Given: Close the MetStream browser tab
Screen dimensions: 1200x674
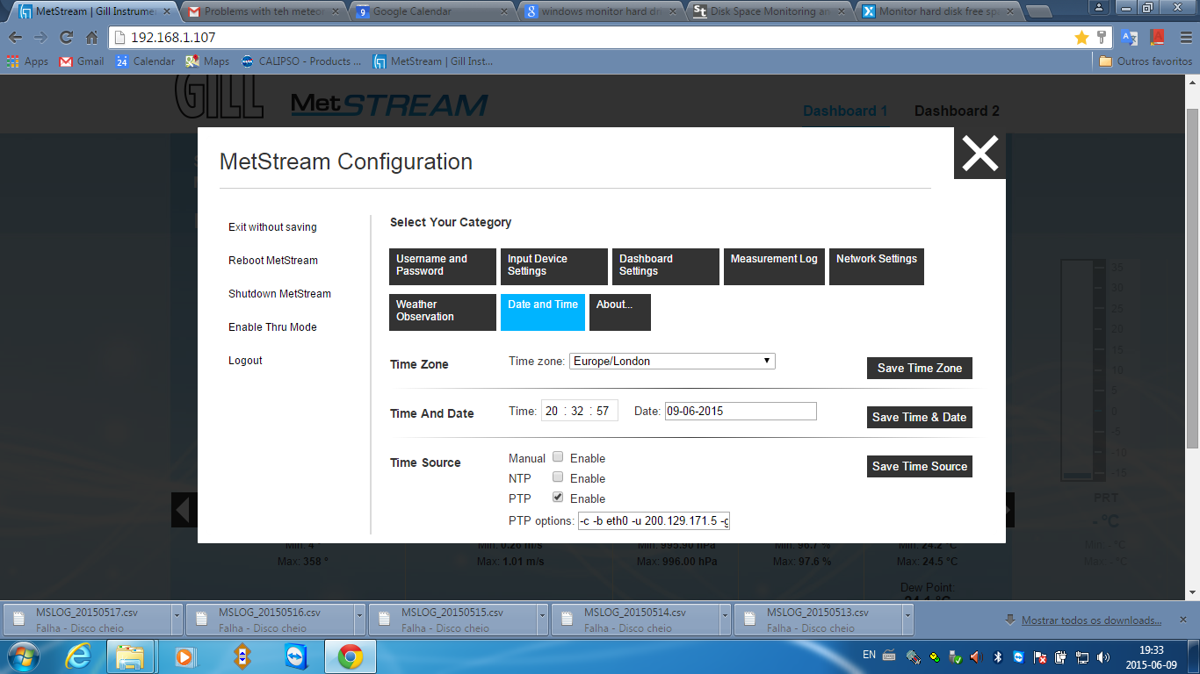Looking at the screenshot, I should (x=167, y=11).
